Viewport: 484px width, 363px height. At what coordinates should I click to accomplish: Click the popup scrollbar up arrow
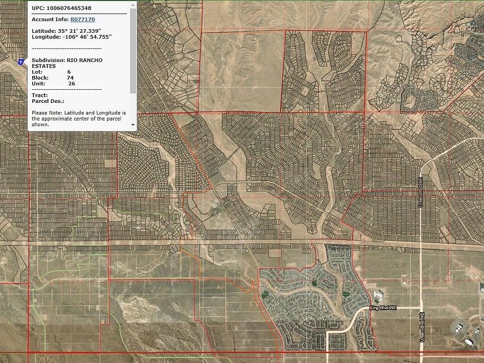click(133, 5)
